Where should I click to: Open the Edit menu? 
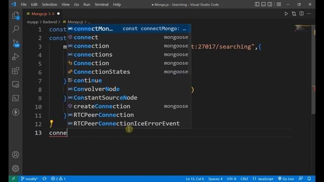point(34,5)
